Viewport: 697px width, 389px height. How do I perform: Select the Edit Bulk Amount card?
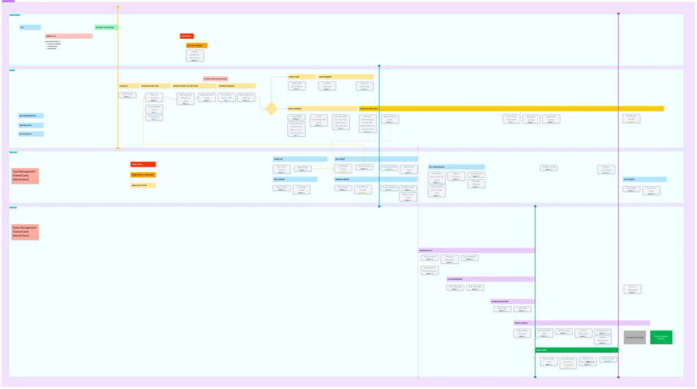476,183
